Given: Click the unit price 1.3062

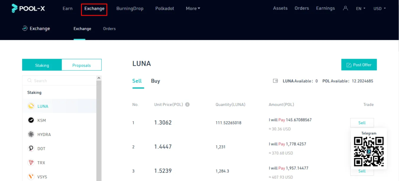Looking at the screenshot, I should [163, 123].
